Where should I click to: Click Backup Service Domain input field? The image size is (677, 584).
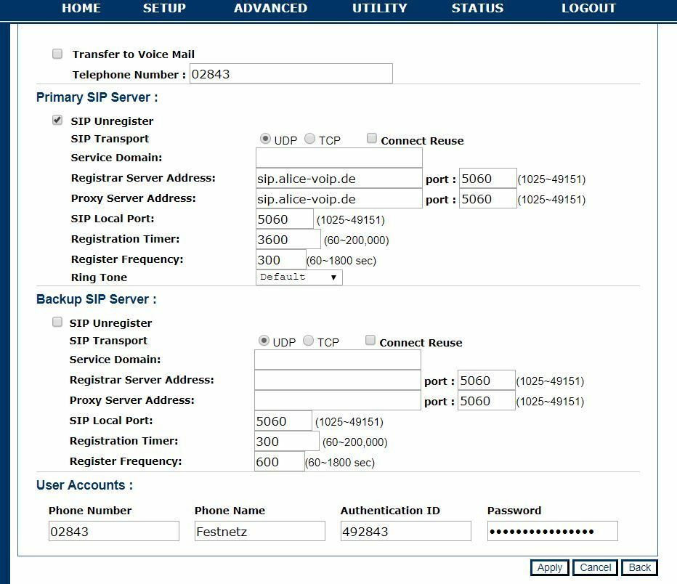[338, 360]
